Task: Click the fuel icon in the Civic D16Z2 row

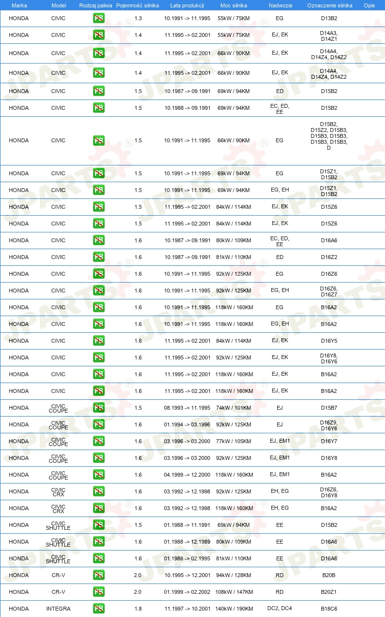Action: pyautogui.click(x=98, y=257)
